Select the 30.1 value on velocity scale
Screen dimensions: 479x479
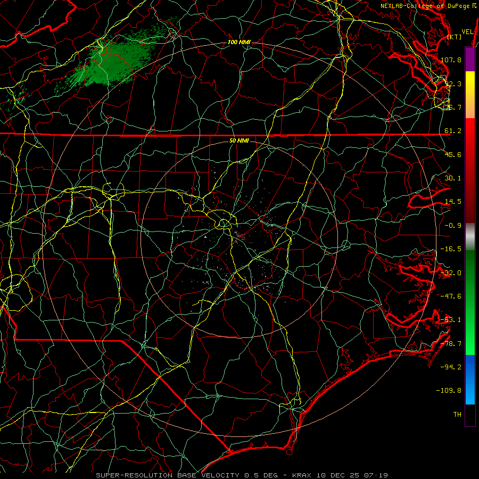[x=453, y=178]
